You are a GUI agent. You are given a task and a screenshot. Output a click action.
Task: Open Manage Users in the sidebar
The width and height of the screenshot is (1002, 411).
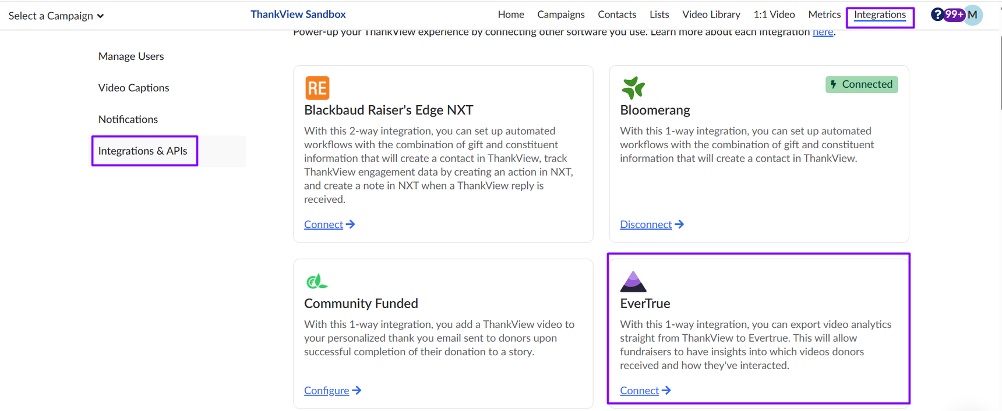coord(131,56)
